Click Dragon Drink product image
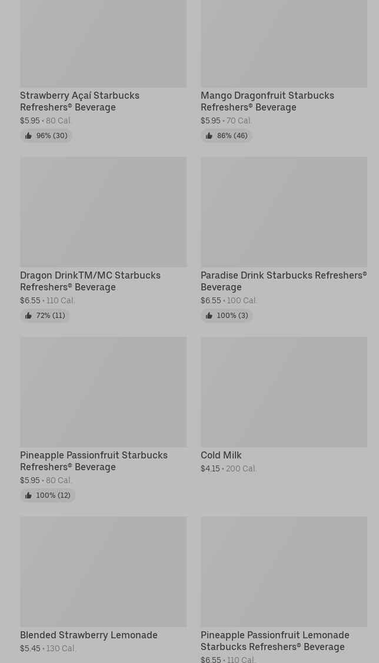 click(103, 212)
